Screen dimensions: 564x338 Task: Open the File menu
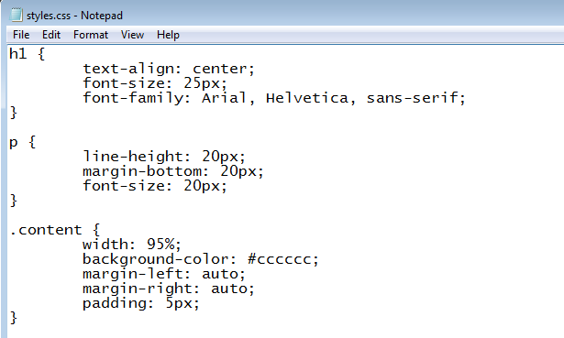[x=21, y=35]
